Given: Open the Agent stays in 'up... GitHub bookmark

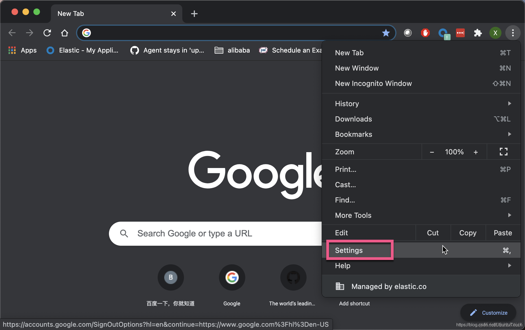Looking at the screenshot, I should [x=167, y=50].
